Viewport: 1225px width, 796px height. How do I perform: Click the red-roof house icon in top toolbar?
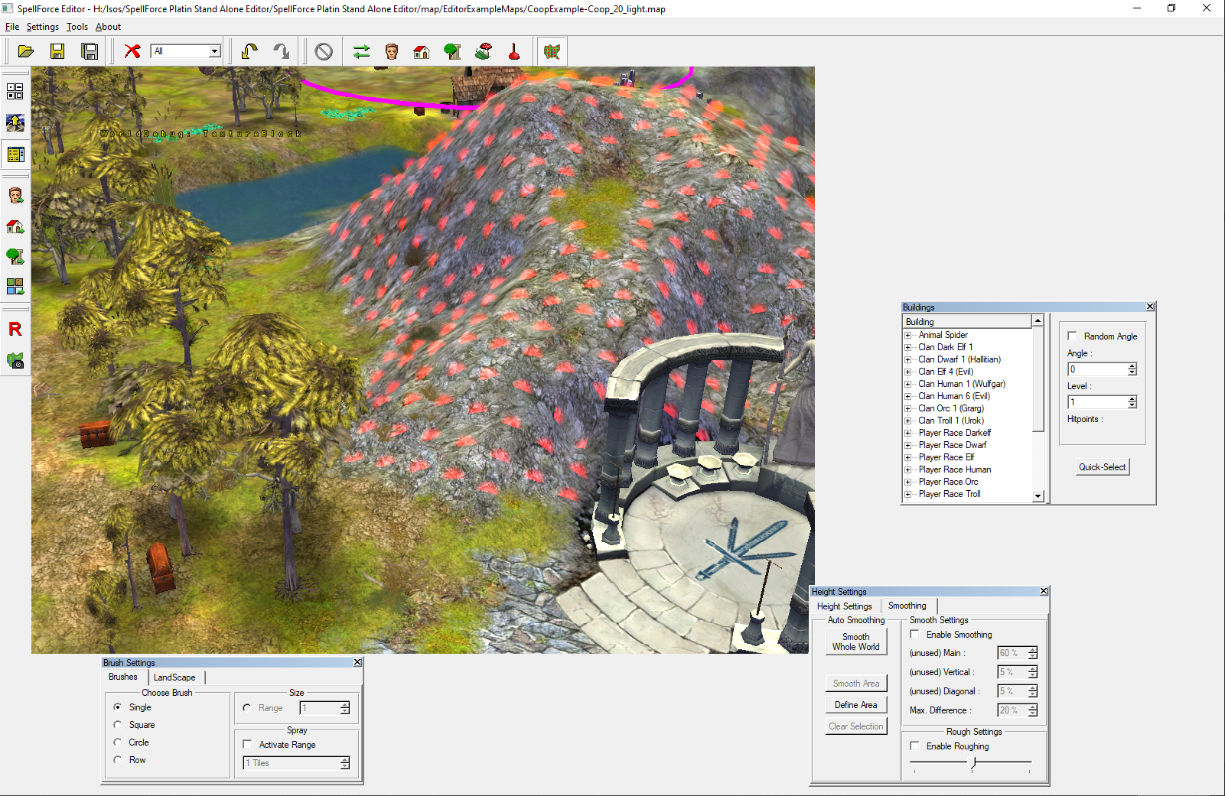[x=422, y=51]
